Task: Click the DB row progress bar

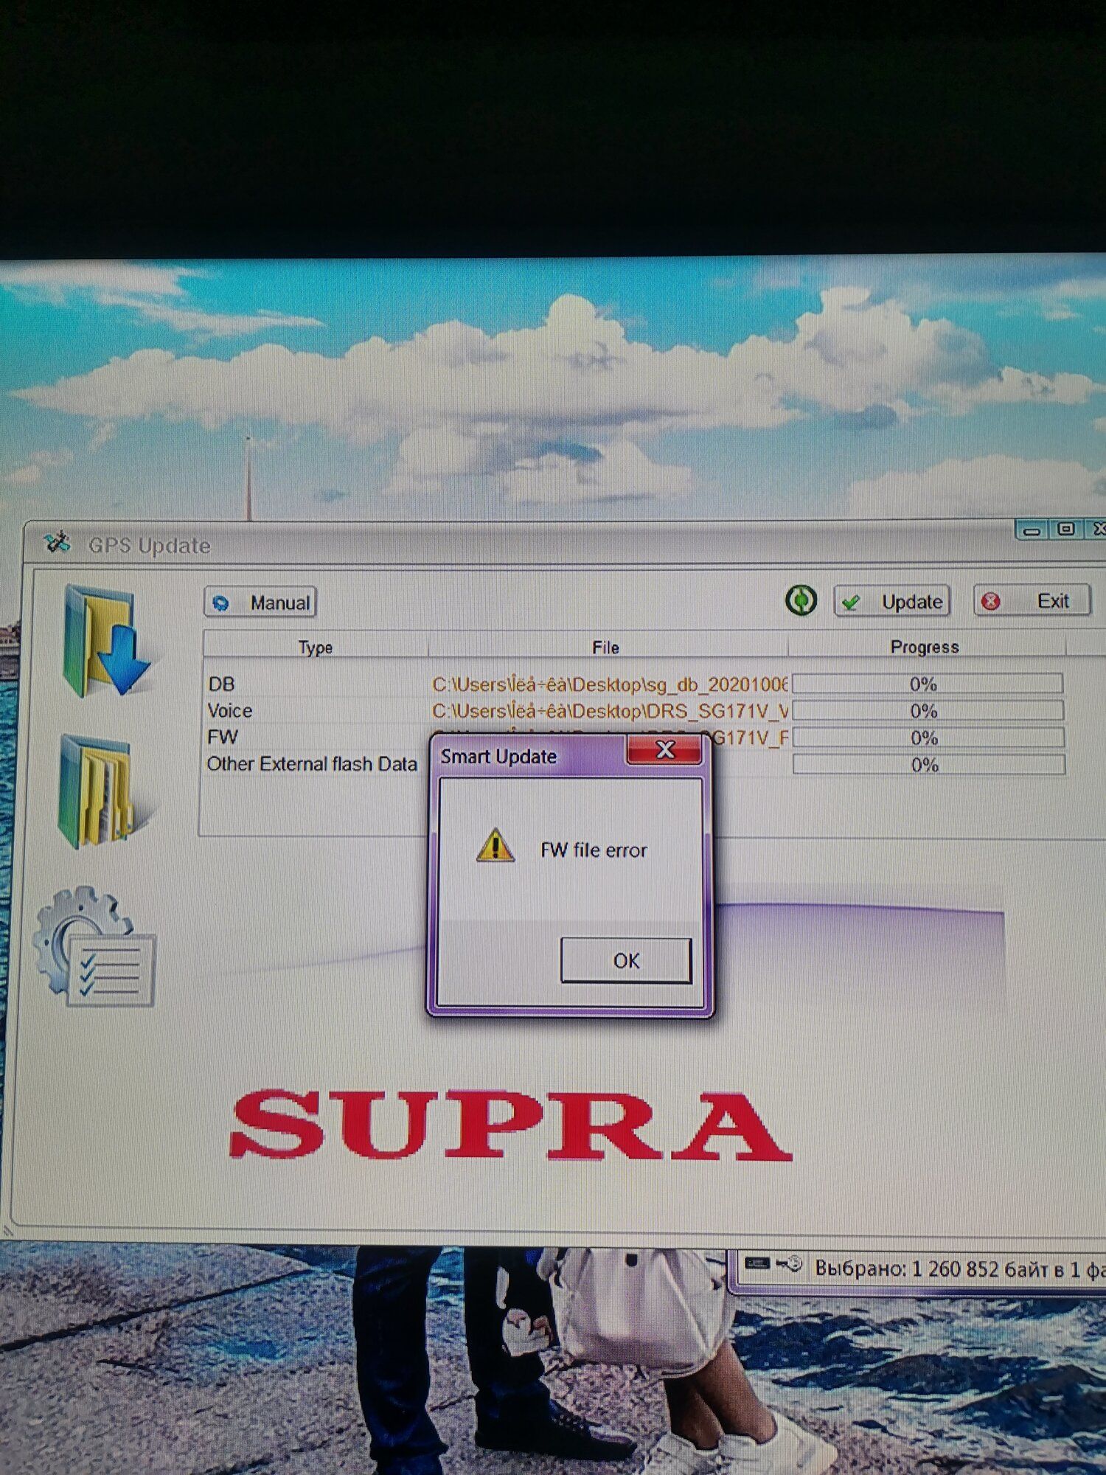Action: (x=928, y=684)
